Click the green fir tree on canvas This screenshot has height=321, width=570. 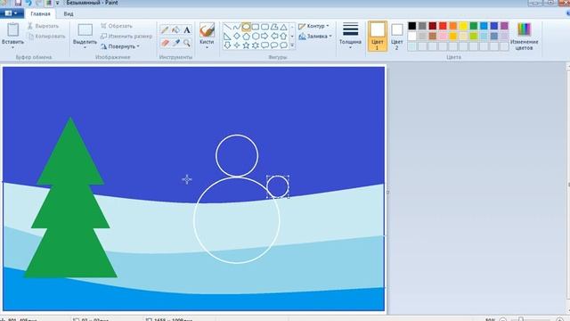70,204
